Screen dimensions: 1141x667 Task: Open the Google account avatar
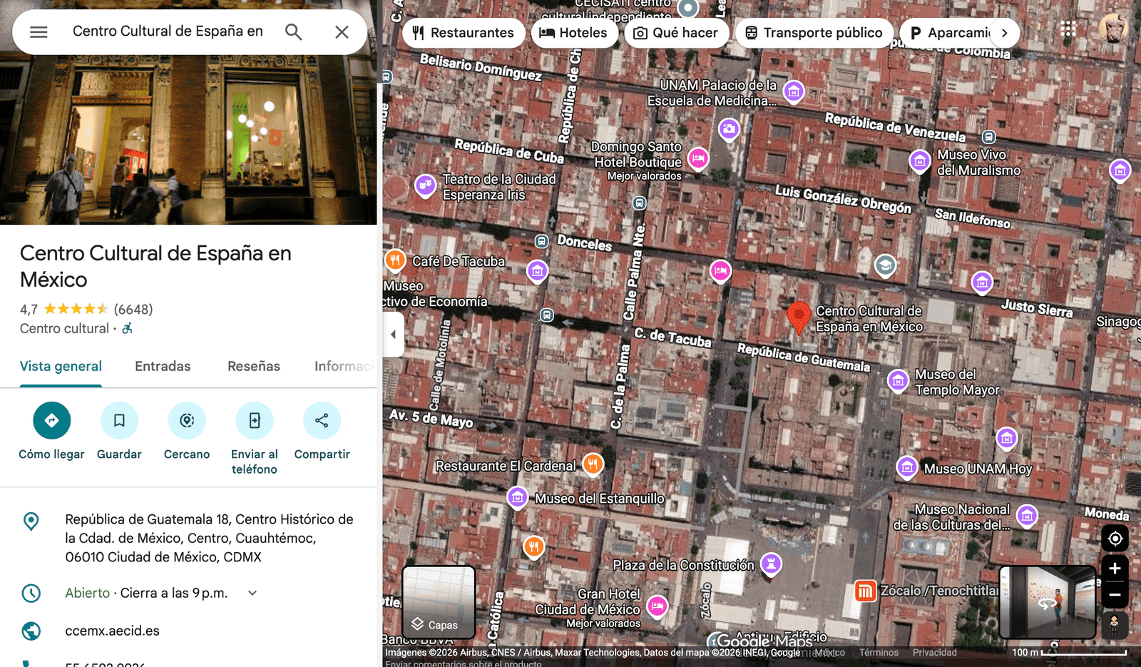[1112, 29]
